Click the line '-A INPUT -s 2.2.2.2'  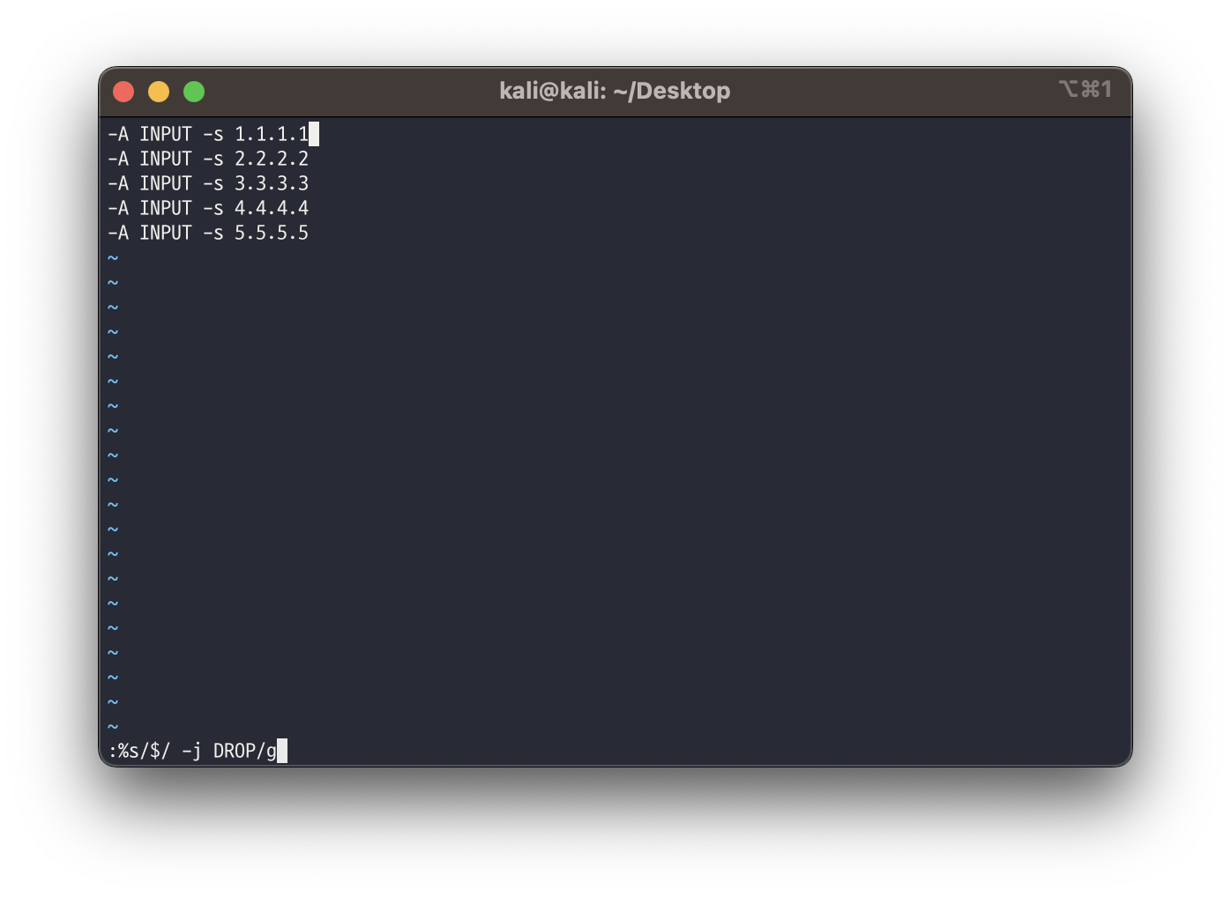(208, 159)
